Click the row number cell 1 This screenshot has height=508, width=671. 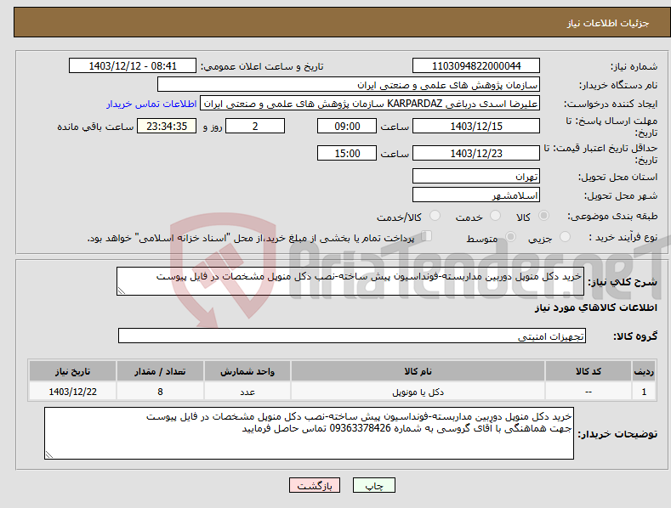click(x=644, y=392)
